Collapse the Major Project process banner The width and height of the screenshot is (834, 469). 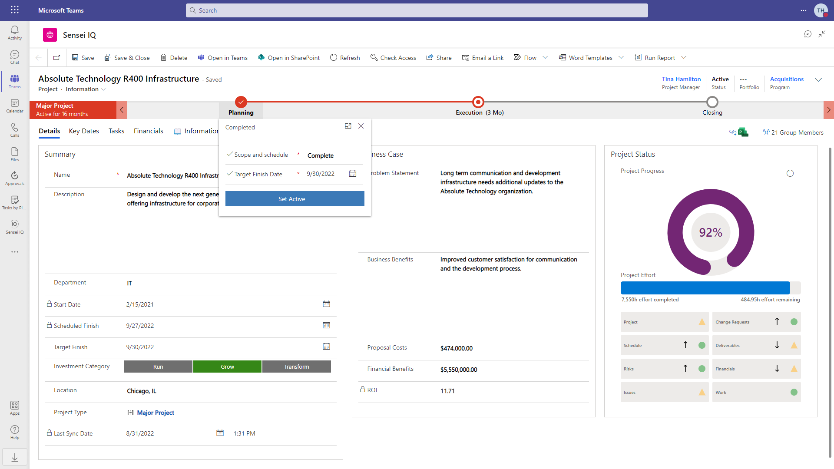pyautogui.click(x=122, y=110)
